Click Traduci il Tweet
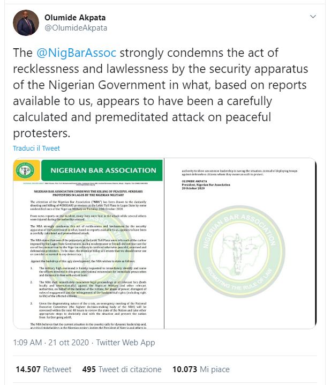 [36, 148]
